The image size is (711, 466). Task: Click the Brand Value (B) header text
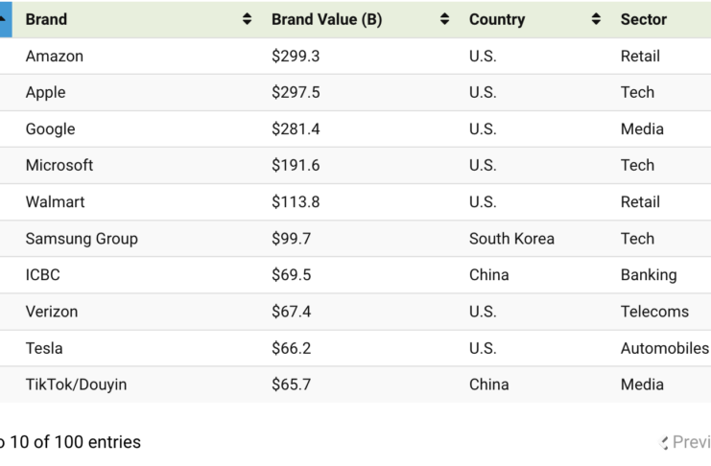click(326, 19)
